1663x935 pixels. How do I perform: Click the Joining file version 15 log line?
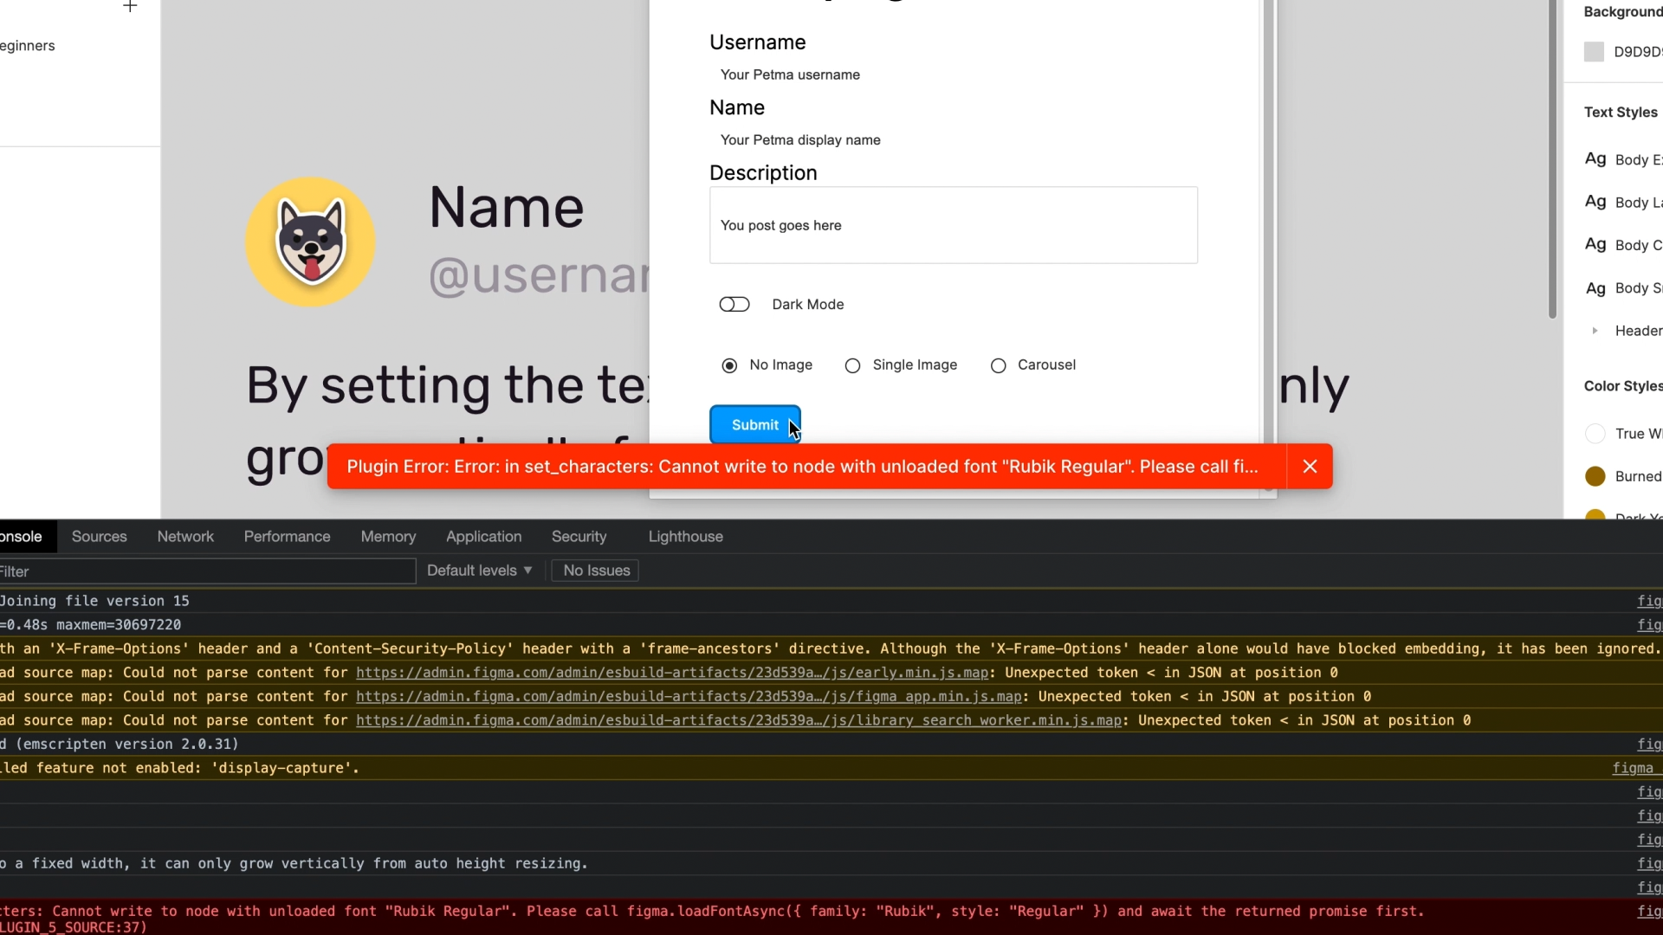(x=94, y=601)
